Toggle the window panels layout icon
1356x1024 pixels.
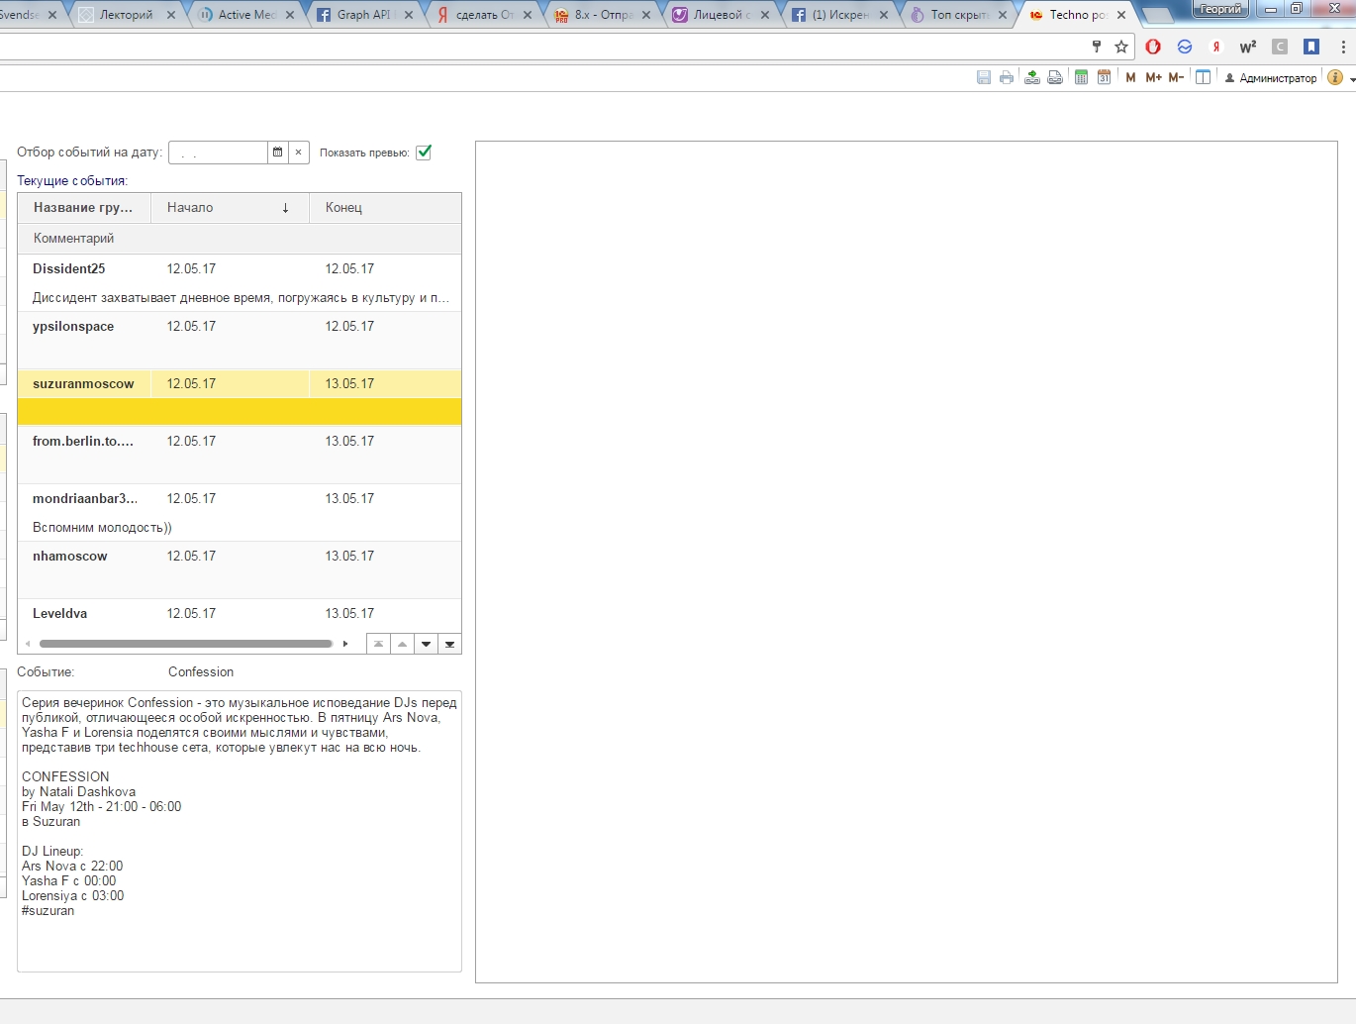(x=1203, y=77)
